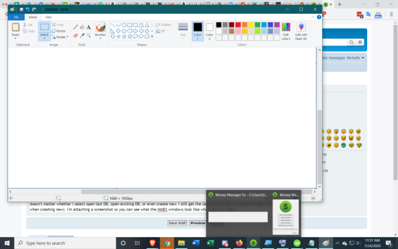The height and width of the screenshot is (249, 398).
Task: Copy the selection with the Copy button
Action: [x=29, y=31]
